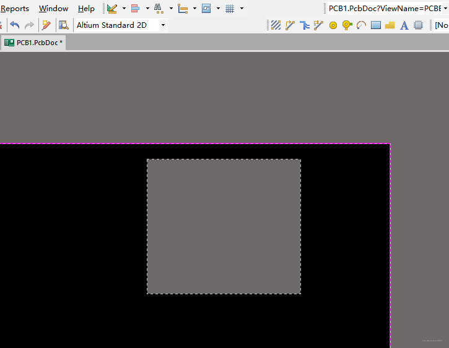
Task: Click the Redo arrow icon
Action: pos(29,25)
